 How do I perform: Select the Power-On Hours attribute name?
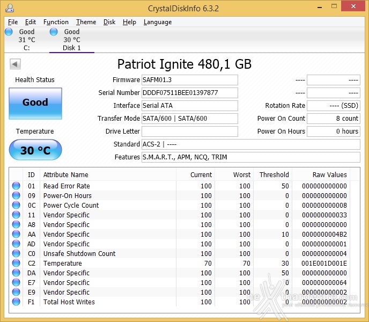[67, 195]
